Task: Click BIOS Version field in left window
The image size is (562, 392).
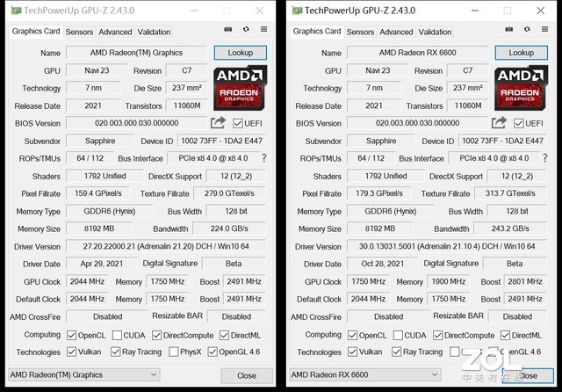Action: click(137, 123)
